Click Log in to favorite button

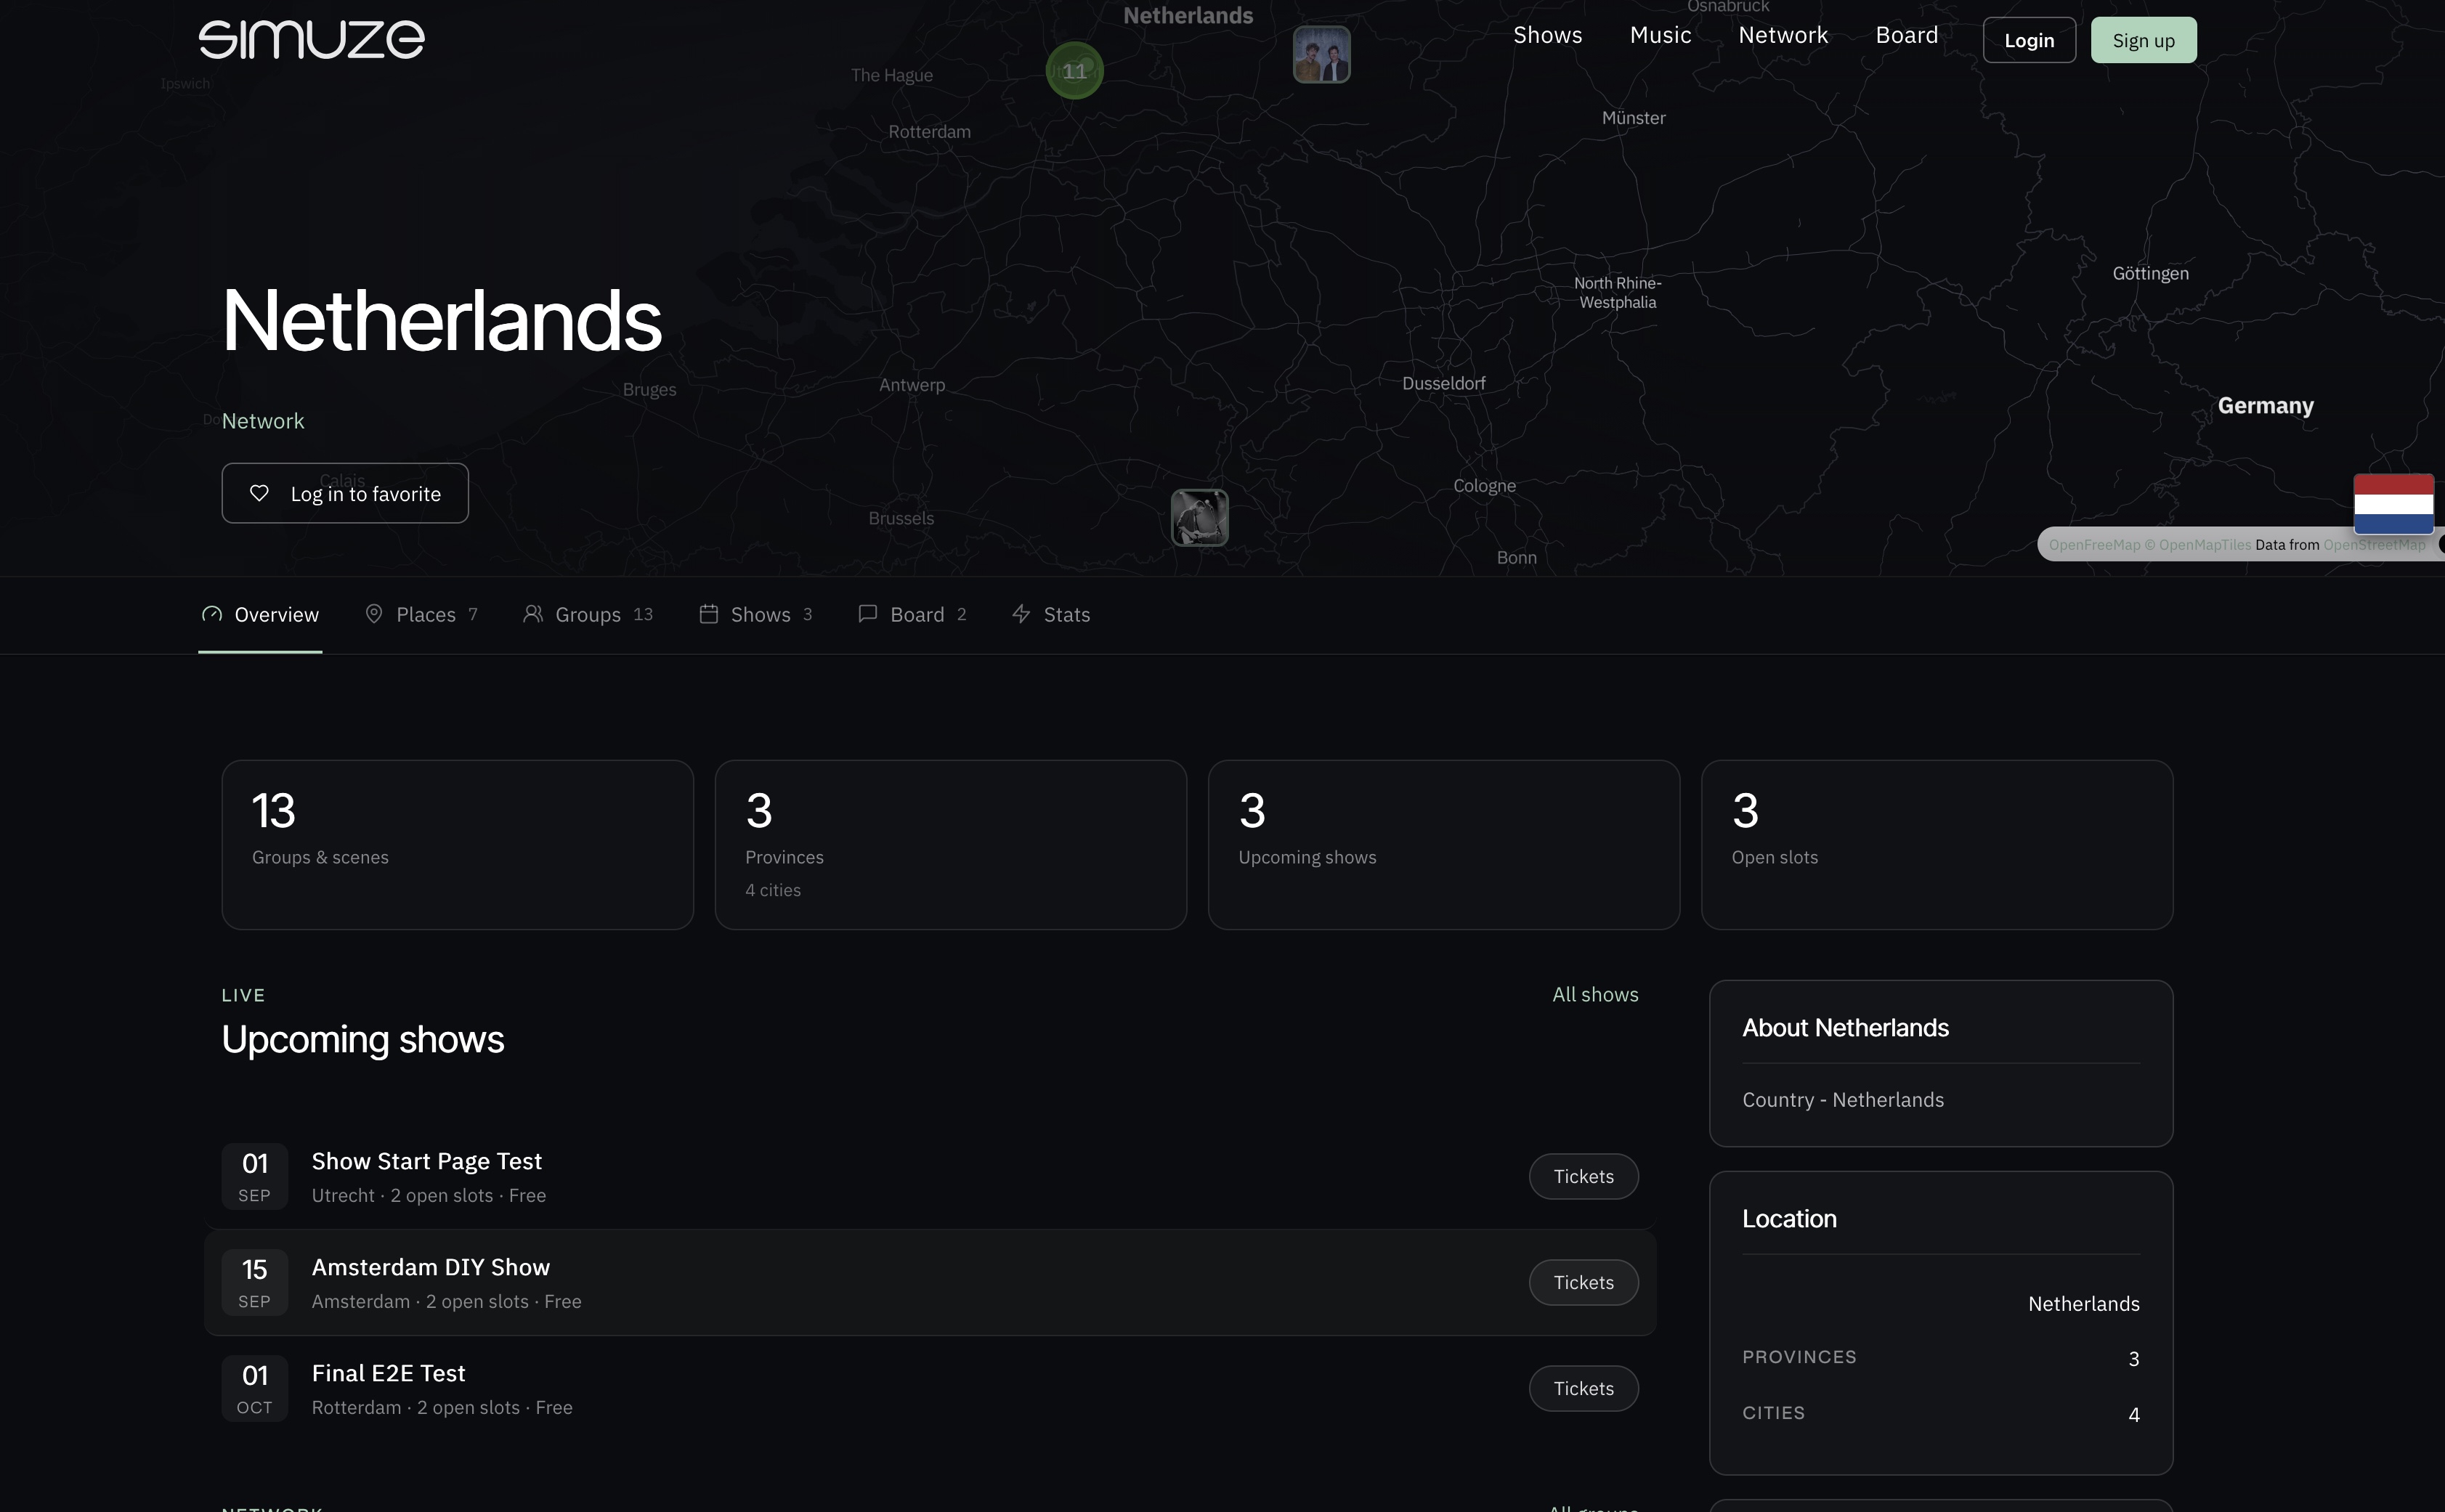(345, 493)
